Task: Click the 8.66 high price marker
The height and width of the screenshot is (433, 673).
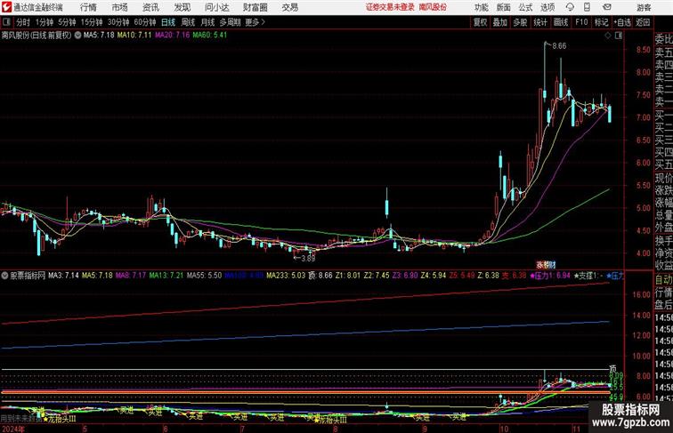Action: pos(559,46)
